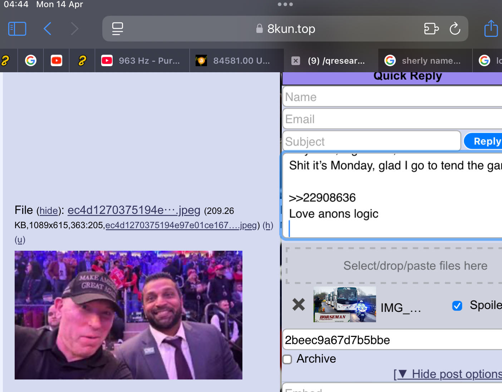Click the Email field in Quick Reply
Image resolution: width=502 pixels, height=392 pixels.
pyautogui.click(x=393, y=119)
